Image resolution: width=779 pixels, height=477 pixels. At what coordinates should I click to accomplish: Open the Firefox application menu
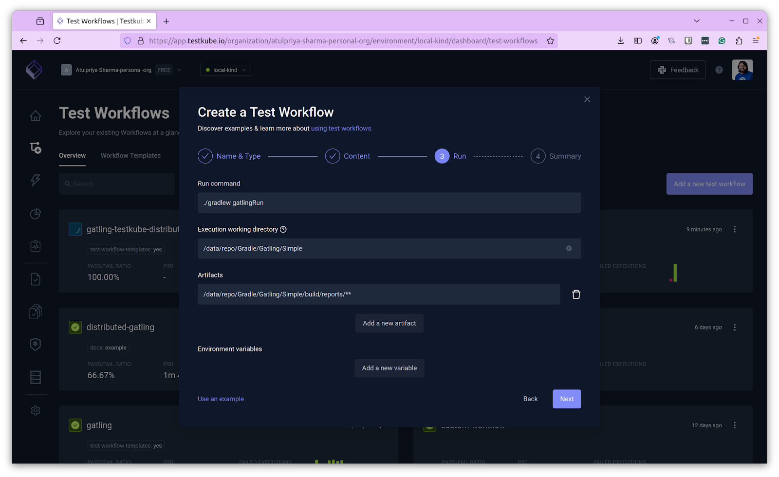click(756, 41)
